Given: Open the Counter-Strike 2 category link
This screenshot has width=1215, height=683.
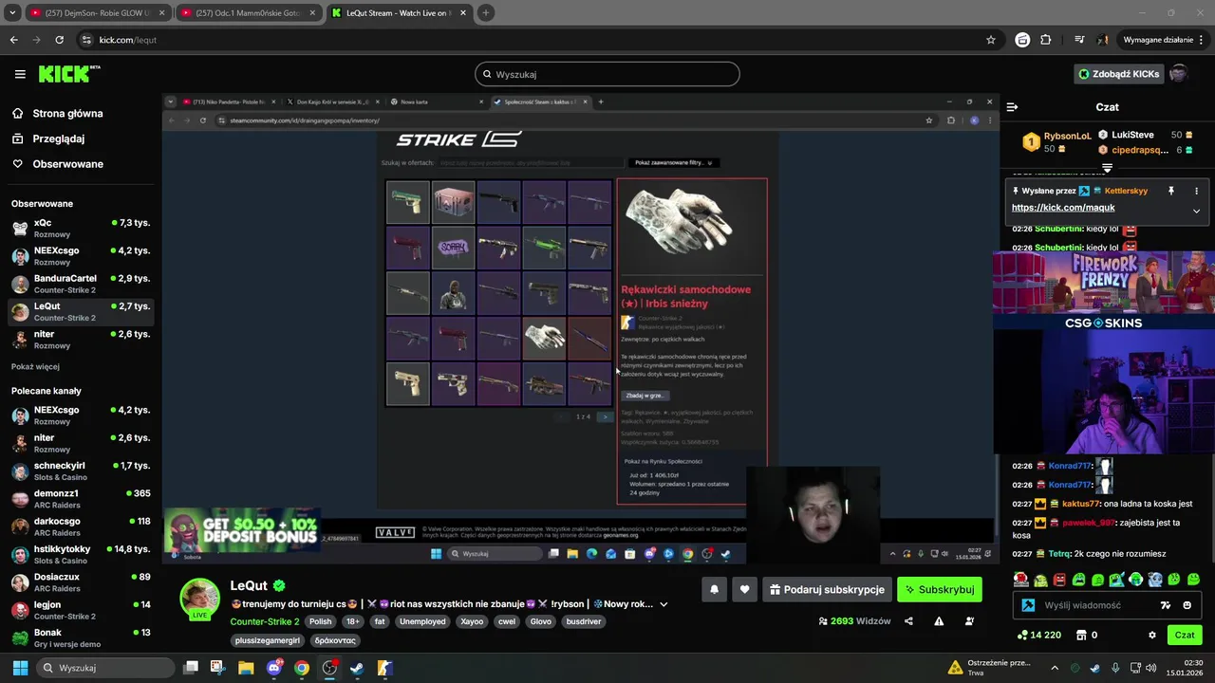Looking at the screenshot, I should tap(265, 621).
